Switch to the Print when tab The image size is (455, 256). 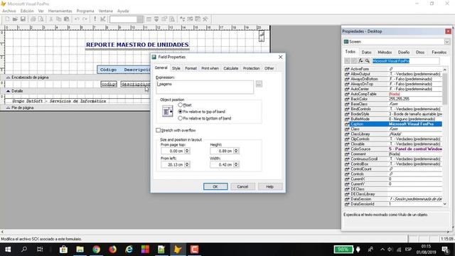pyautogui.click(x=210, y=68)
